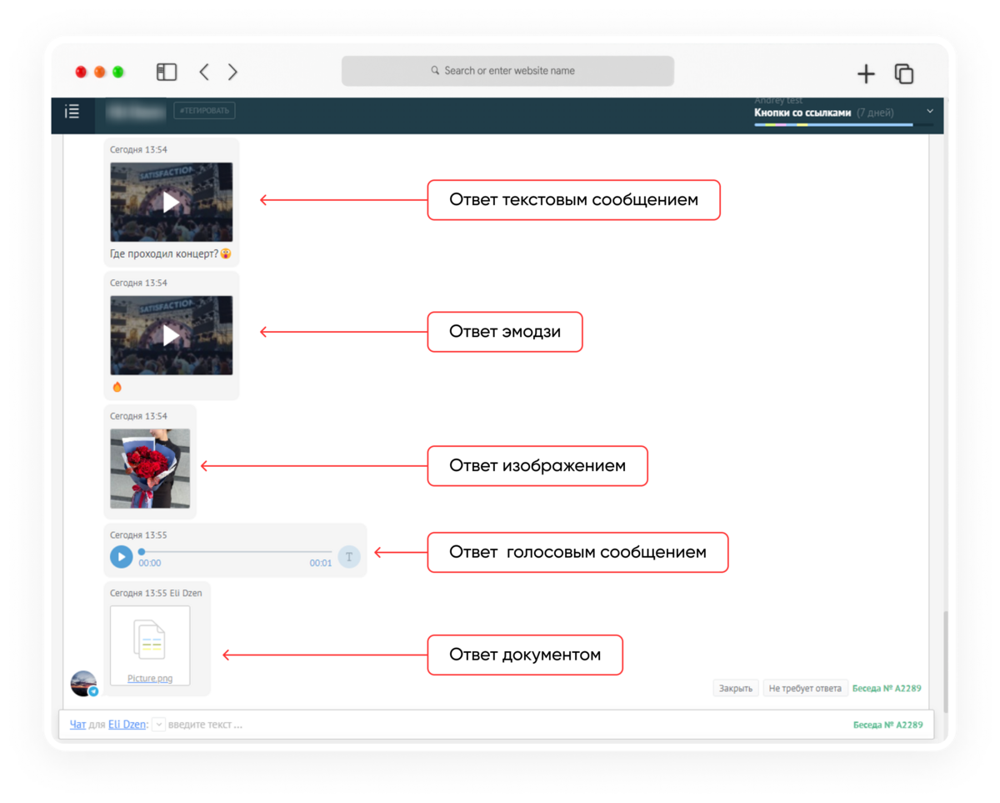The image size is (1000, 803).
Task: Click the audio progress slider track
Action: click(237, 552)
